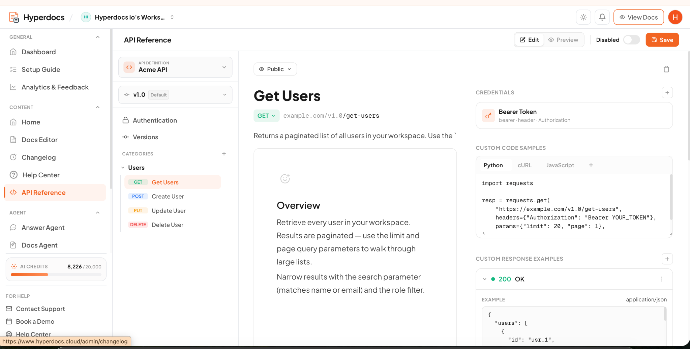The width and height of the screenshot is (690, 349).
Task: Select the Python code sample tab
Action: [x=493, y=165]
